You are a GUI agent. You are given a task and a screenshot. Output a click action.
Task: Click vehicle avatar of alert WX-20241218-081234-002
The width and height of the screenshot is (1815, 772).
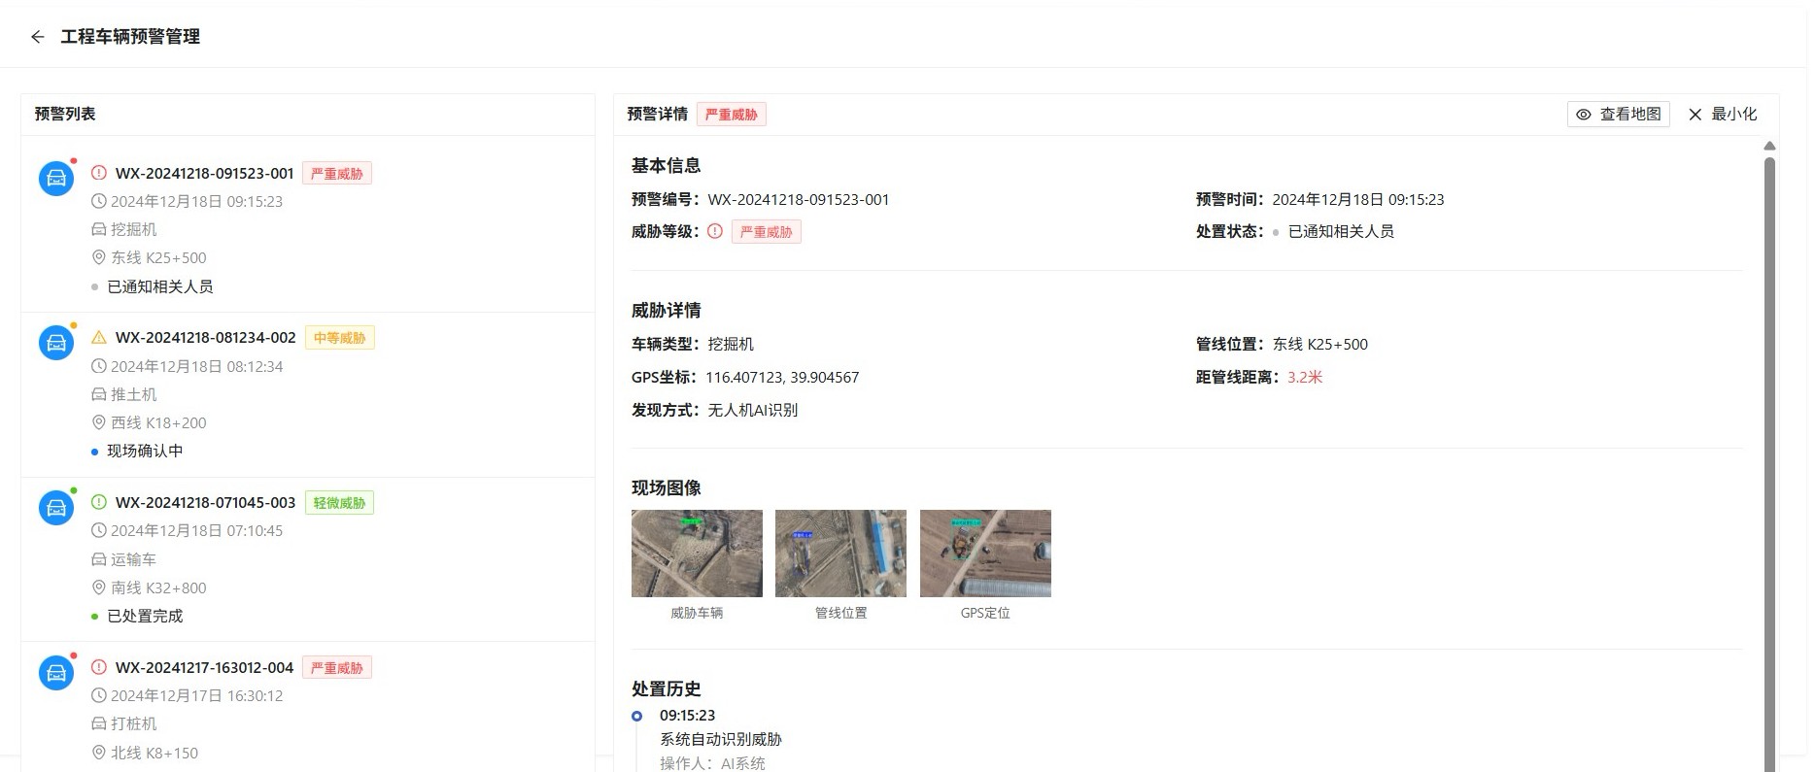click(x=56, y=343)
